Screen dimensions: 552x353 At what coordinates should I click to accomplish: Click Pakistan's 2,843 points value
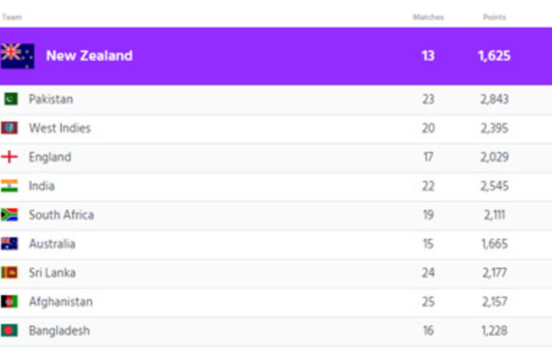494,100
